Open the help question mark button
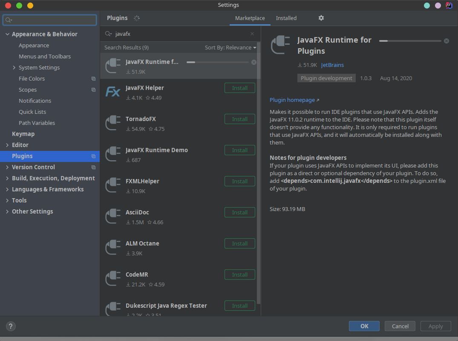458x341 pixels. click(11, 327)
